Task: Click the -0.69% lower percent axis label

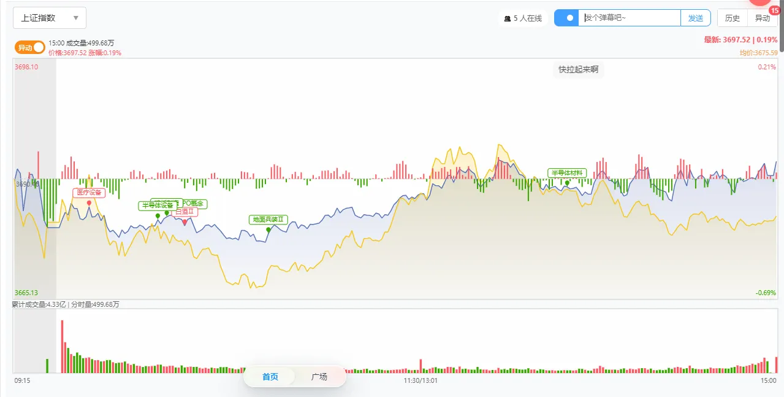Action: 766,293
